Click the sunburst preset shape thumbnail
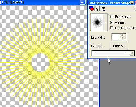The height and width of the screenshot is (107, 136). click(x=97, y=22)
